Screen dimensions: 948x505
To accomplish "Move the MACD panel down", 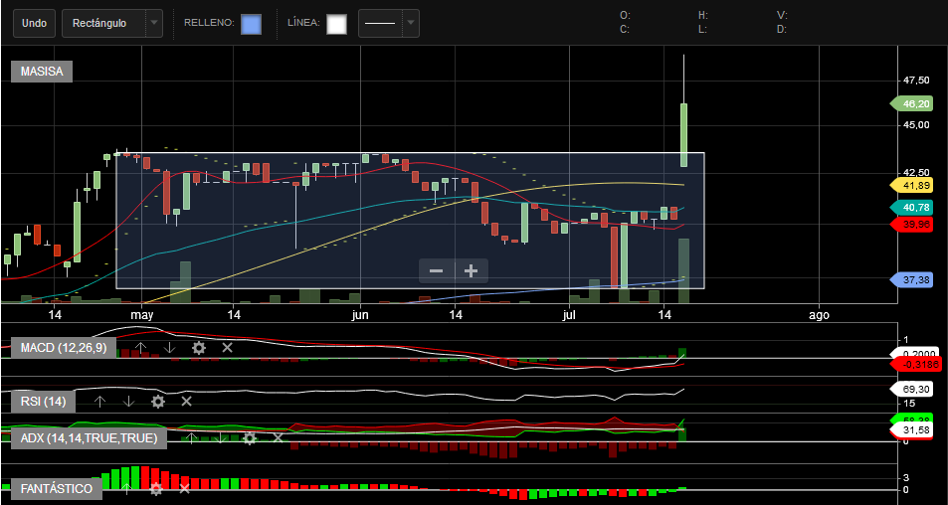I will point(170,347).
